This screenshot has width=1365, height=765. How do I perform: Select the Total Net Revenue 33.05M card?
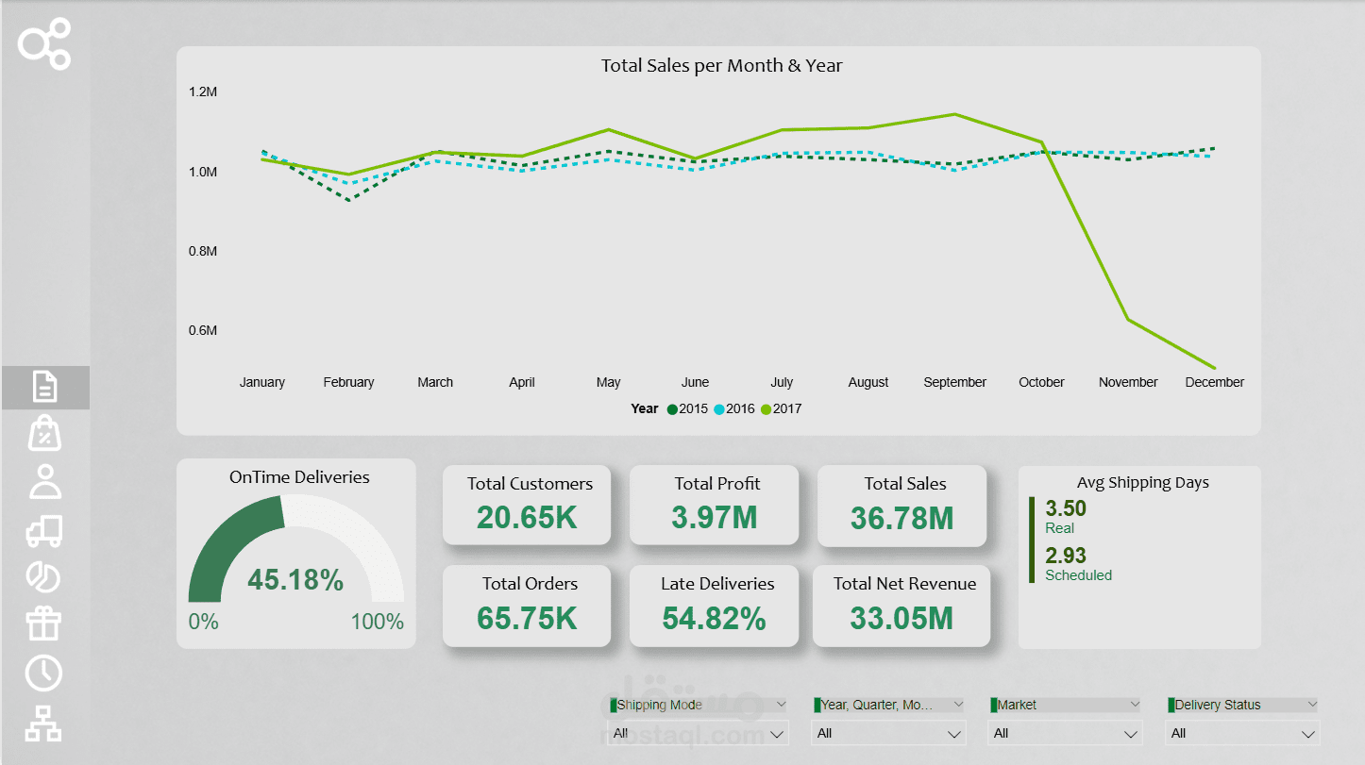click(x=902, y=606)
